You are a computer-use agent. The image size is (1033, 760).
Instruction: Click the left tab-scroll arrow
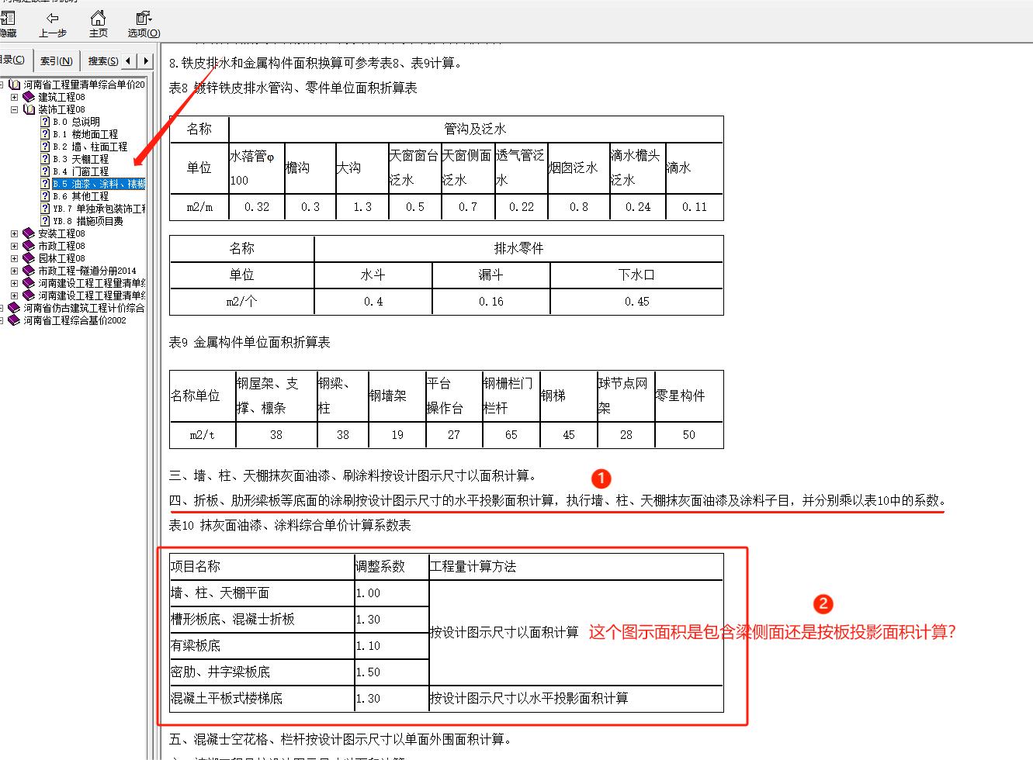(129, 60)
